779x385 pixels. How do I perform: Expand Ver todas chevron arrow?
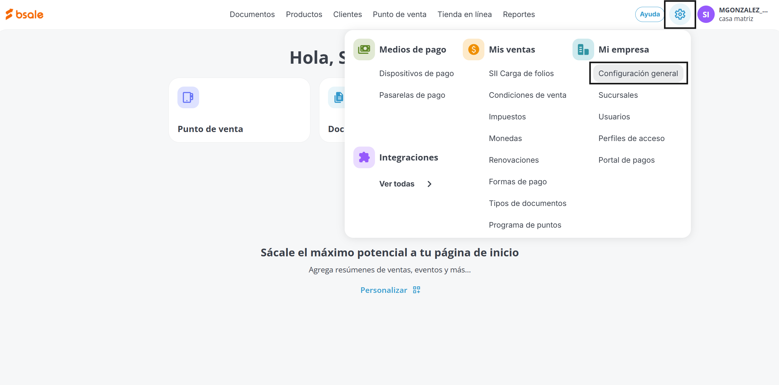(x=429, y=184)
